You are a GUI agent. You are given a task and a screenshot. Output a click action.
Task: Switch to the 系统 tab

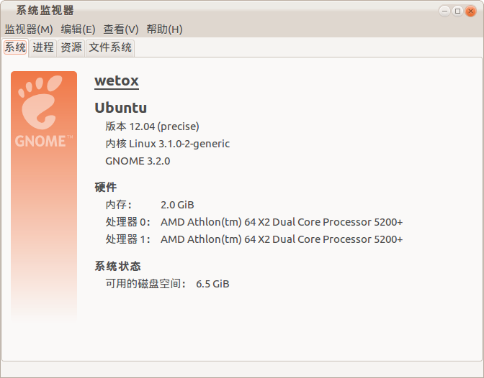(15, 47)
